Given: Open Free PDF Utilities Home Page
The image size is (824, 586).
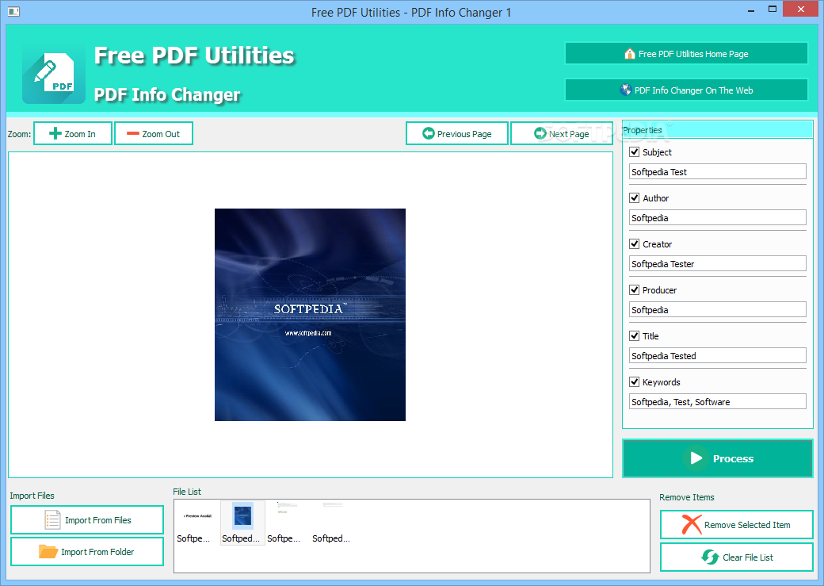Looking at the screenshot, I should [686, 54].
